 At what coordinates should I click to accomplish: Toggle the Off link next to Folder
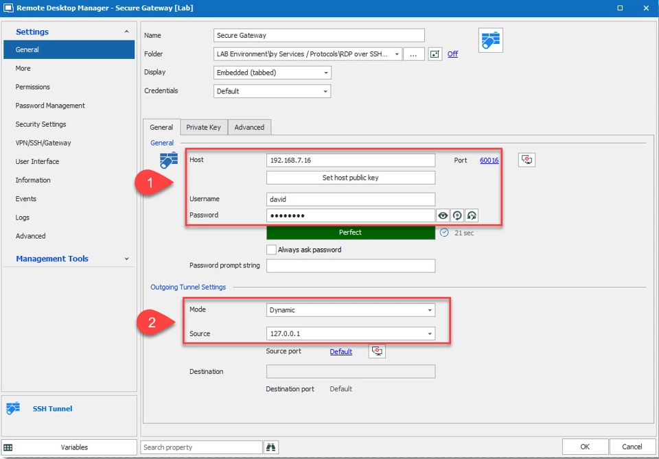452,54
